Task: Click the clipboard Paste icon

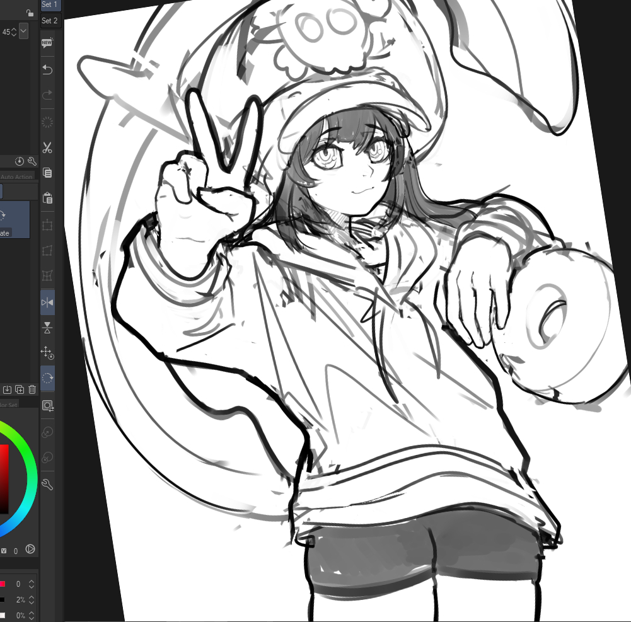Action: 47,198
